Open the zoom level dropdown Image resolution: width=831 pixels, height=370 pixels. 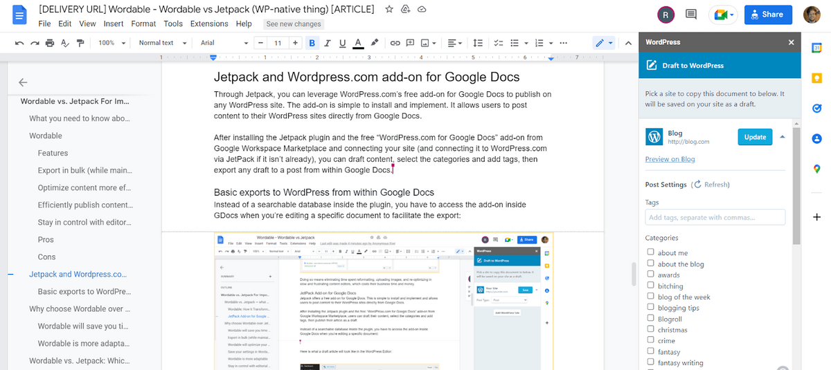[x=111, y=43]
